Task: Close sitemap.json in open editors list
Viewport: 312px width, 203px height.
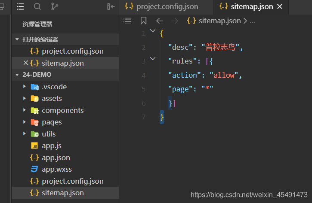Action: pos(25,63)
